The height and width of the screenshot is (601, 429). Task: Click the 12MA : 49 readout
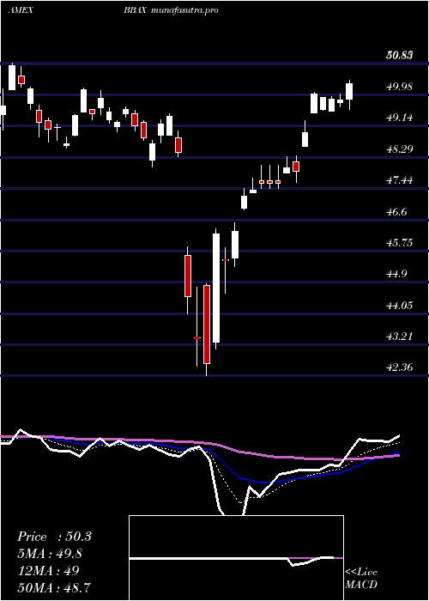pyautogui.click(x=48, y=570)
